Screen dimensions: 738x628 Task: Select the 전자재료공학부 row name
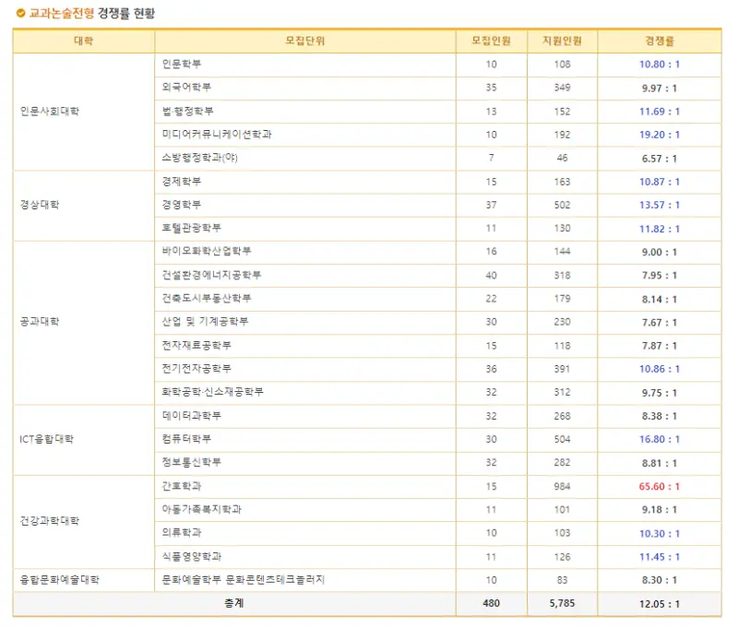point(196,346)
